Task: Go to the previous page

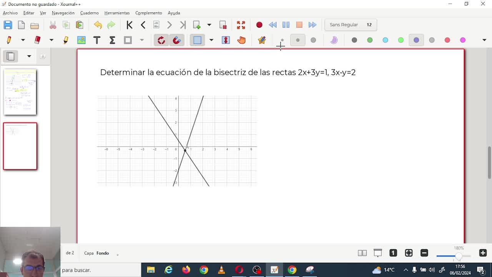Action: tap(143, 25)
